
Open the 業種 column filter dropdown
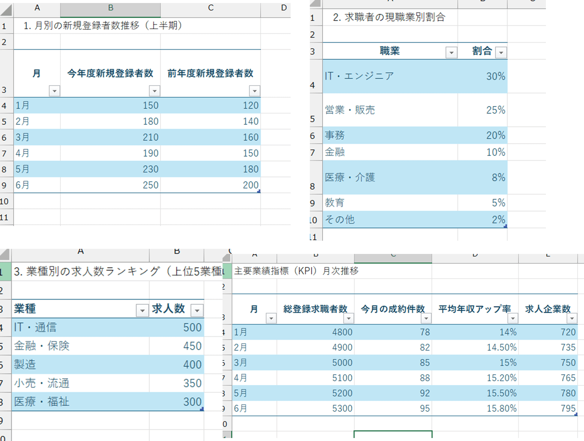[142, 310]
